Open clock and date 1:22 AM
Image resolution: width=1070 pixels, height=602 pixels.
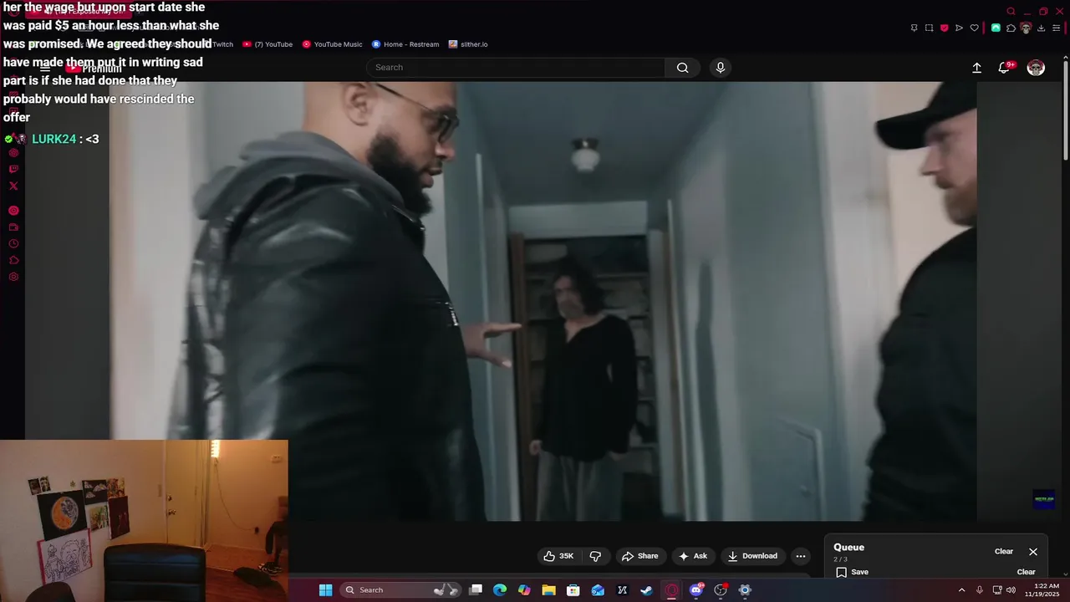click(x=1042, y=590)
